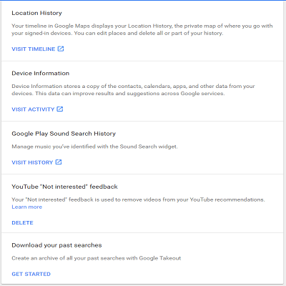Click the external-link icon beside VISIT TIMELINE
The height and width of the screenshot is (286, 286).
point(61,49)
